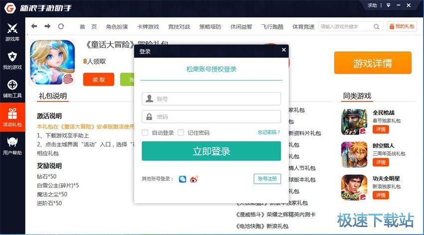Click the 时空猎人 game icon
Image resolution: width=424 pixels, height=235 pixels.
pos(354,155)
